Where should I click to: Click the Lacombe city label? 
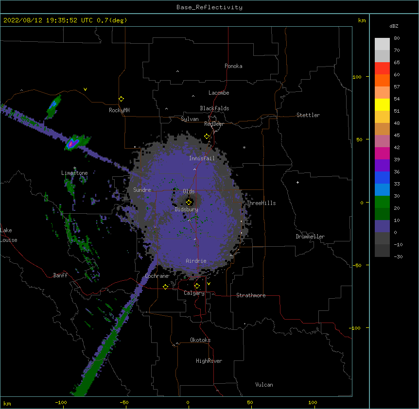coord(219,93)
